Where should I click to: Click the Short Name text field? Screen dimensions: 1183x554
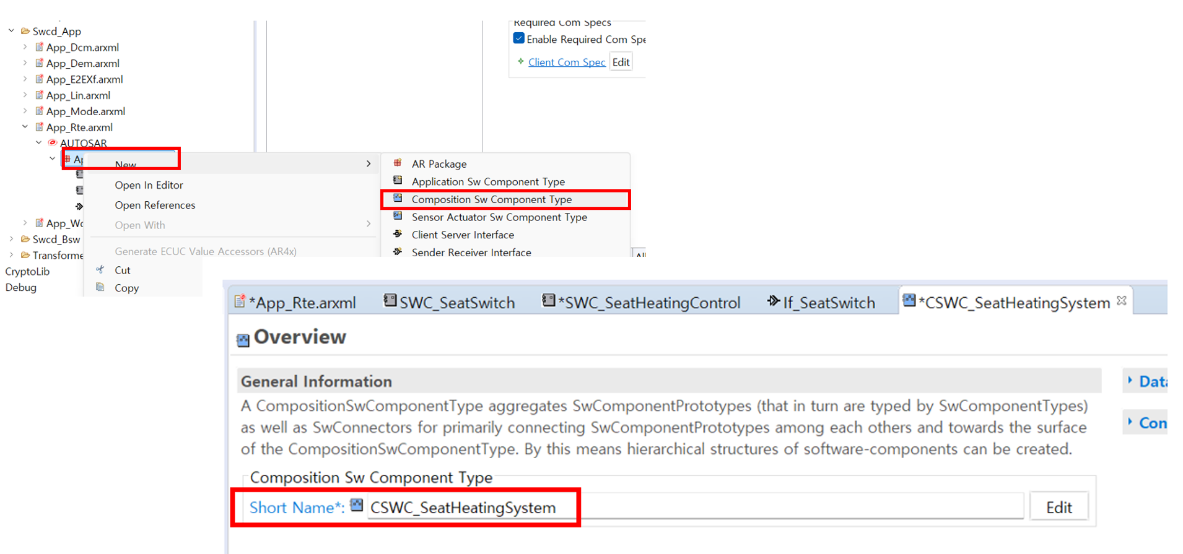(694, 508)
